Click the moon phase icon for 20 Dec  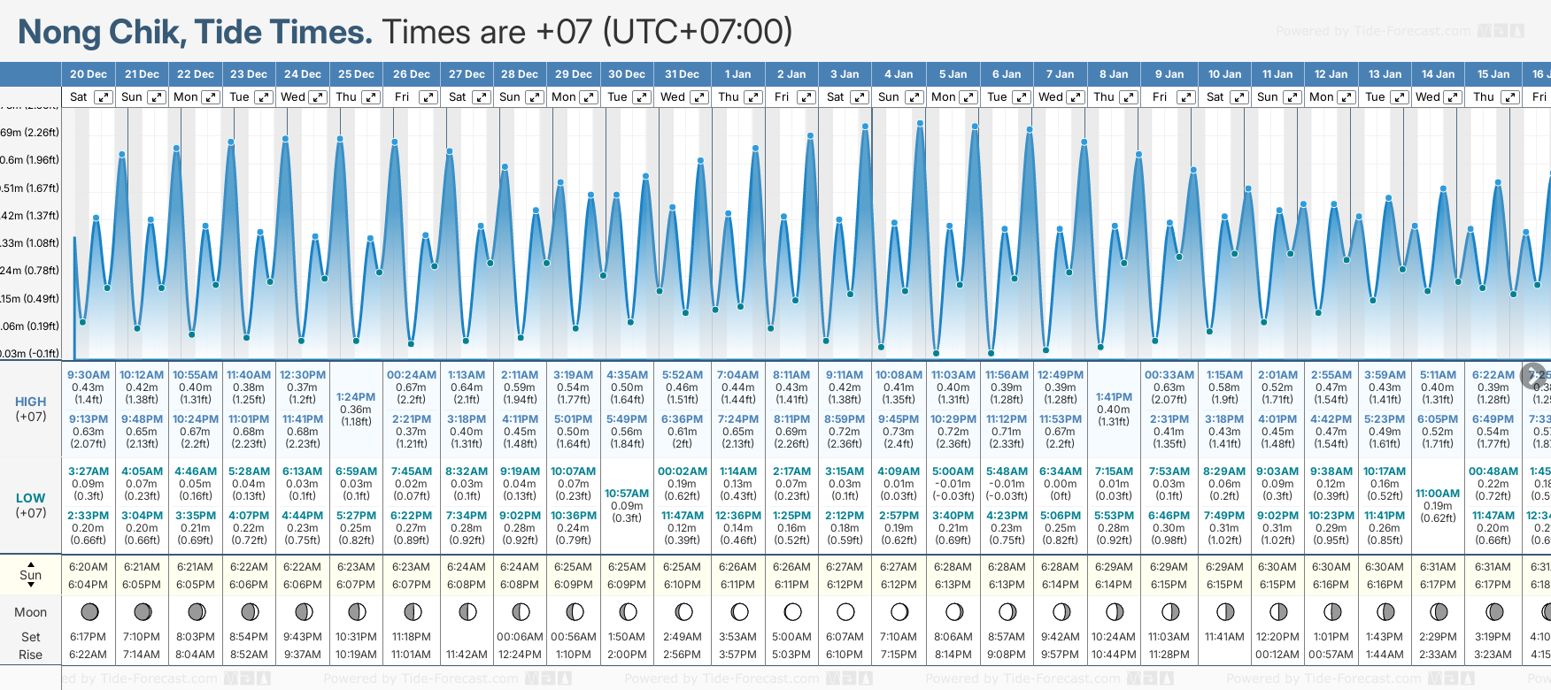point(89,611)
